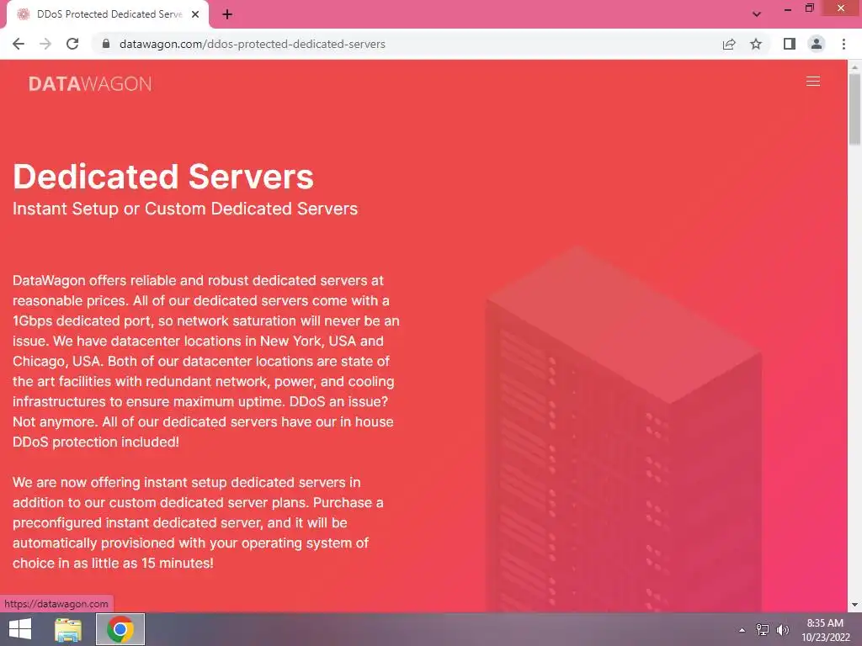Go to the DATAWAGON logo homepage
The width and height of the screenshot is (862, 646).
[90, 83]
